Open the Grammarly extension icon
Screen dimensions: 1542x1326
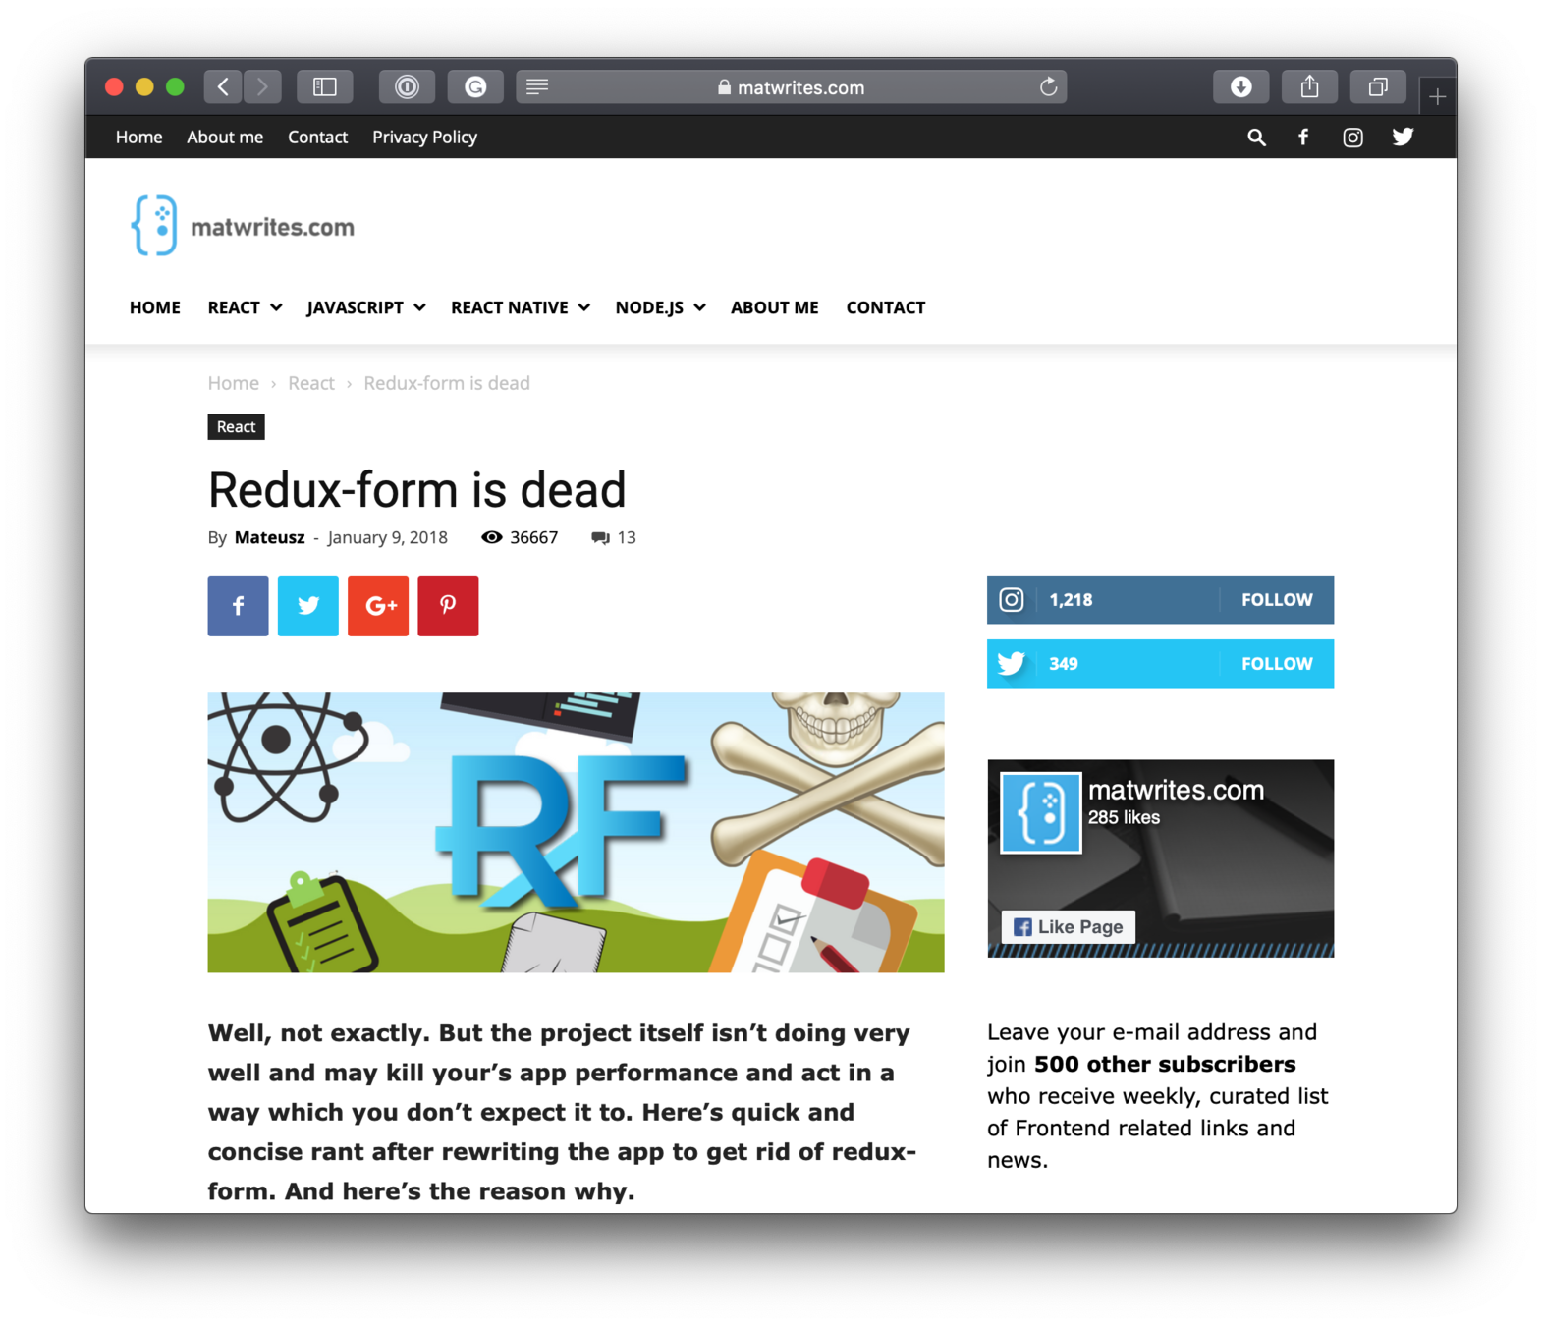coord(475,87)
